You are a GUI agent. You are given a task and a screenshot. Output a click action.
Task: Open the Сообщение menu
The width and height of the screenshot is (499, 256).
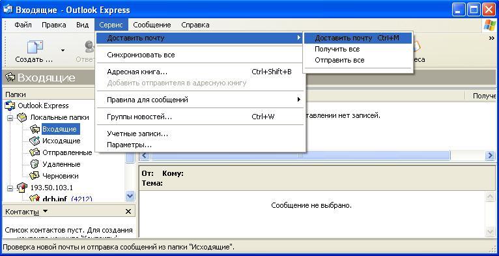(x=152, y=25)
